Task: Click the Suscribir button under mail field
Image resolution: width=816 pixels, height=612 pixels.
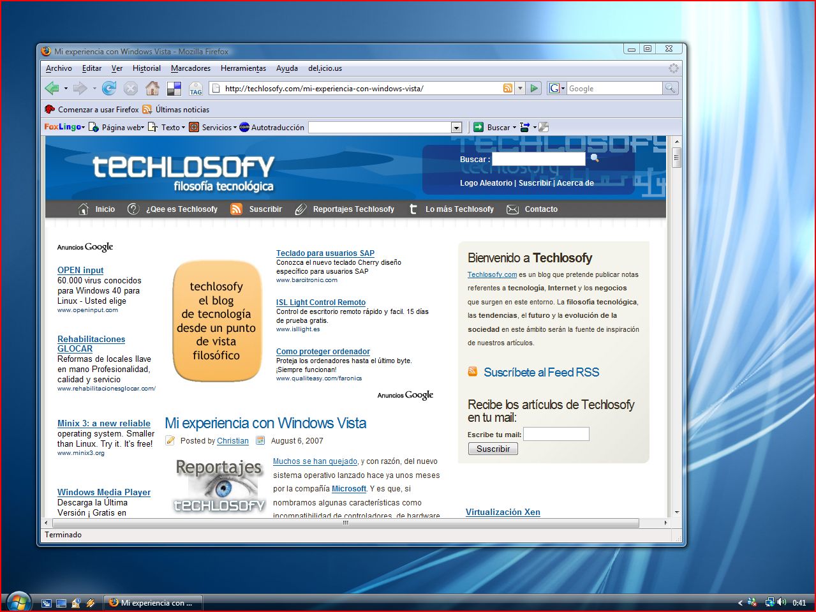Action: pos(493,449)
